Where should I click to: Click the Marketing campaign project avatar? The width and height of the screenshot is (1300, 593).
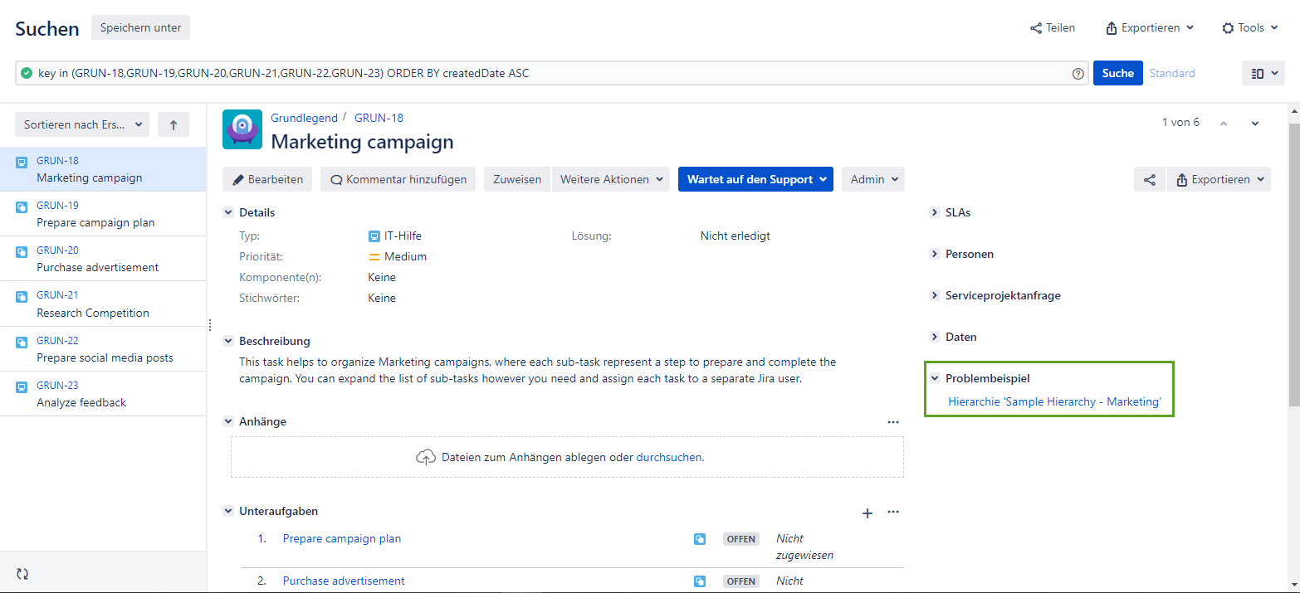pos(242,129)
